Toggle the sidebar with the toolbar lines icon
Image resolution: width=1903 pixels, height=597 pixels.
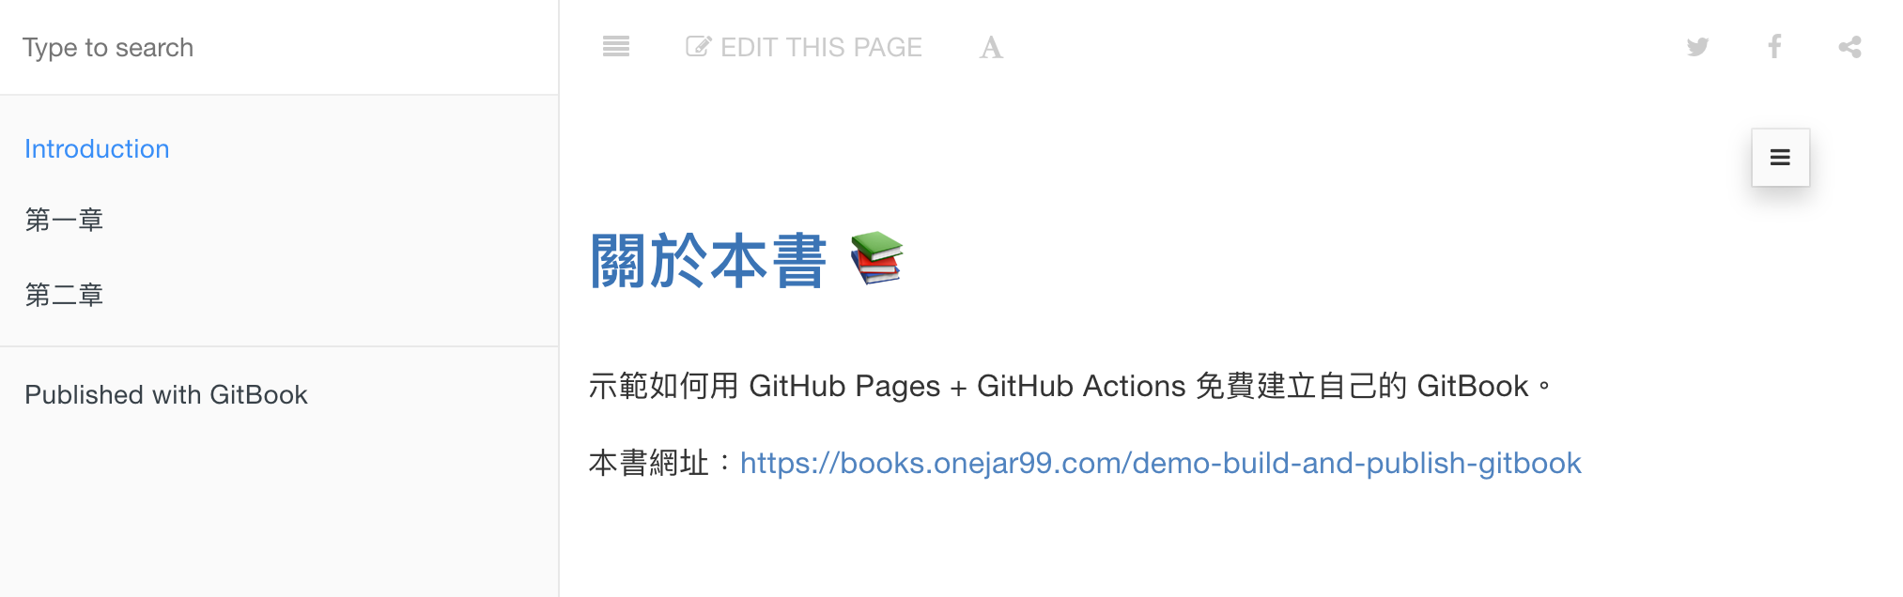pos(616,47)
